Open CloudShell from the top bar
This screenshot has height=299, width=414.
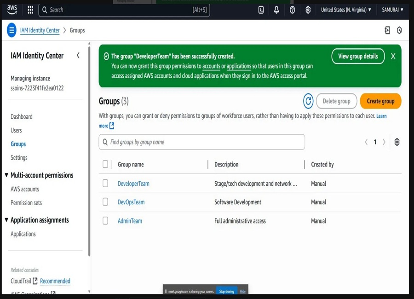click(261, 10)
